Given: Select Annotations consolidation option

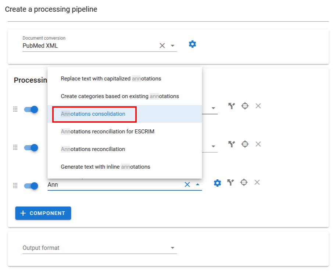Looking at the screenshot, I should tap(93, 114).
